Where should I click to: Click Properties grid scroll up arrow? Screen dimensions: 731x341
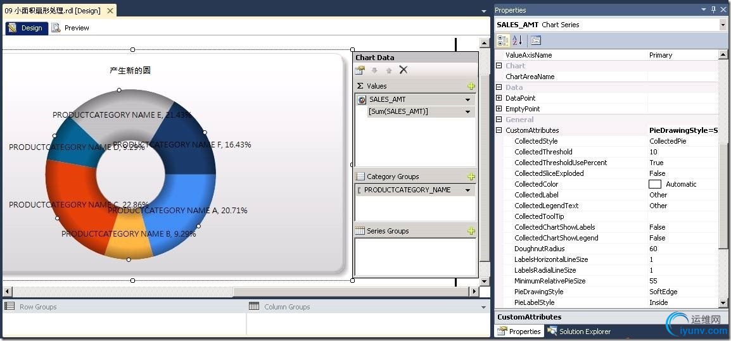tap(723, 54)
